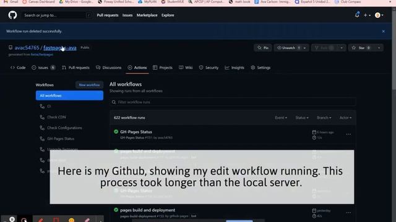Switch to the Wiki tab
The image size is (396, 222).
[x=186, y=67]
